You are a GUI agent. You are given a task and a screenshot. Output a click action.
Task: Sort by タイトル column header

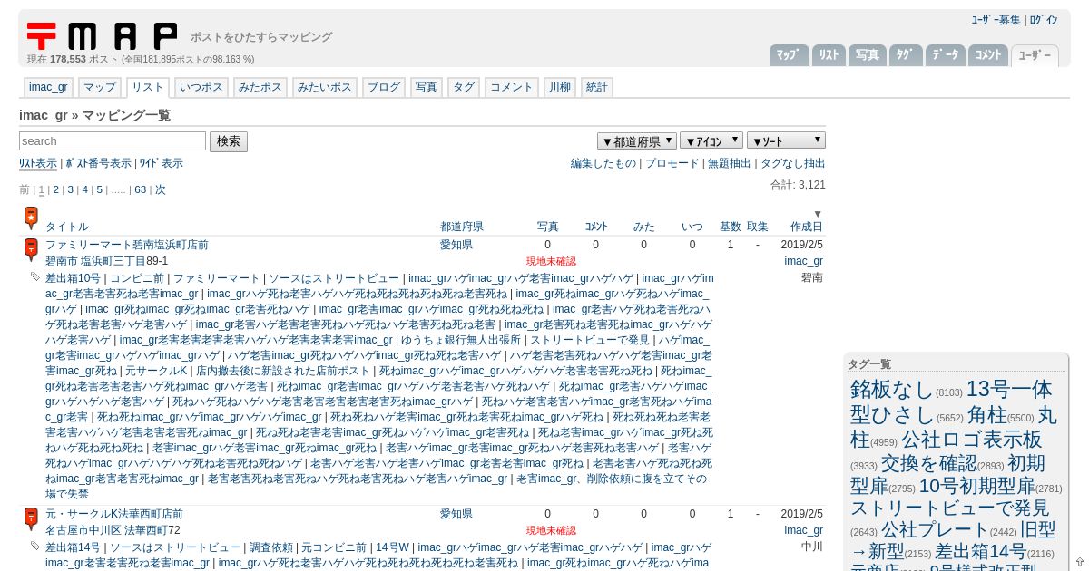[67, 227]
